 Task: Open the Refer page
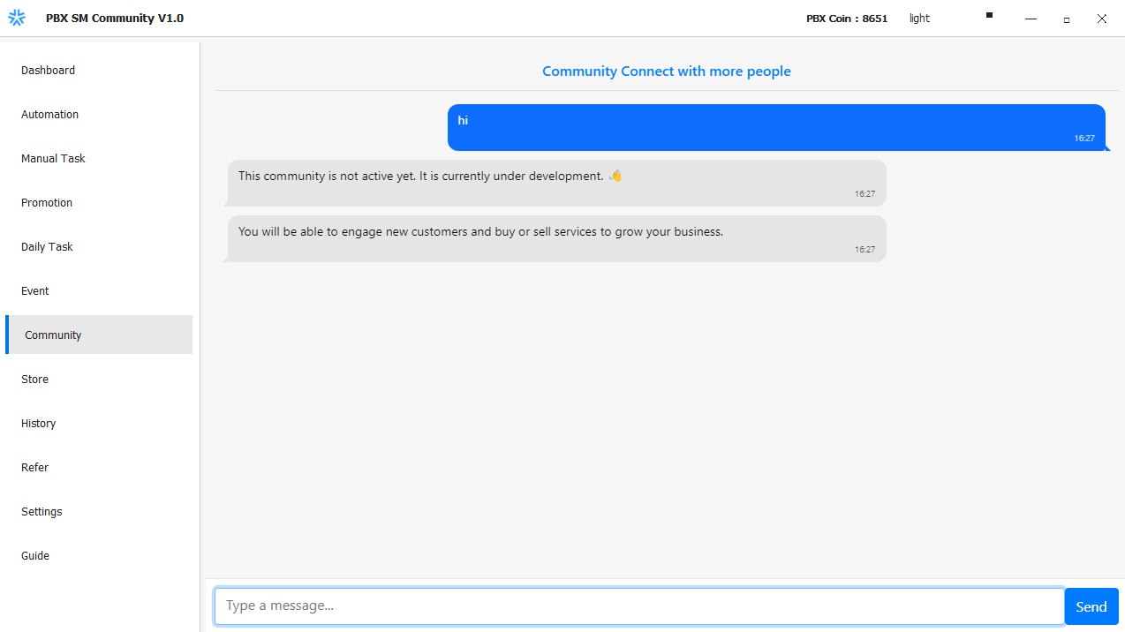click(x=35, y=468)
